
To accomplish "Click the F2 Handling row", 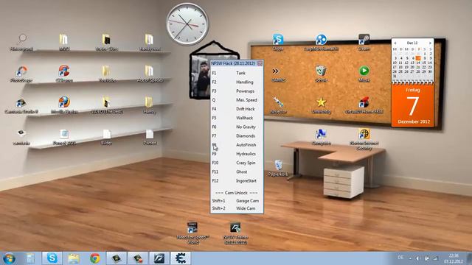I will click(237, 82).
